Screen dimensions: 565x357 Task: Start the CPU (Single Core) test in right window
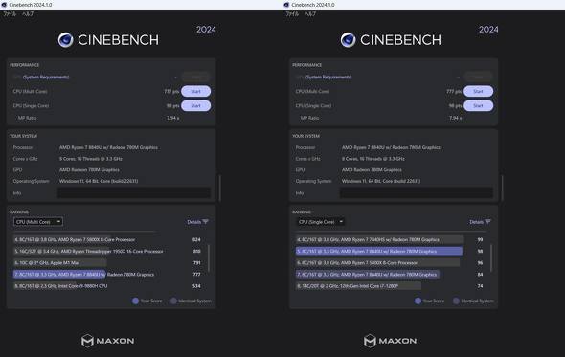pyautogui.click(x=478, y=105)
